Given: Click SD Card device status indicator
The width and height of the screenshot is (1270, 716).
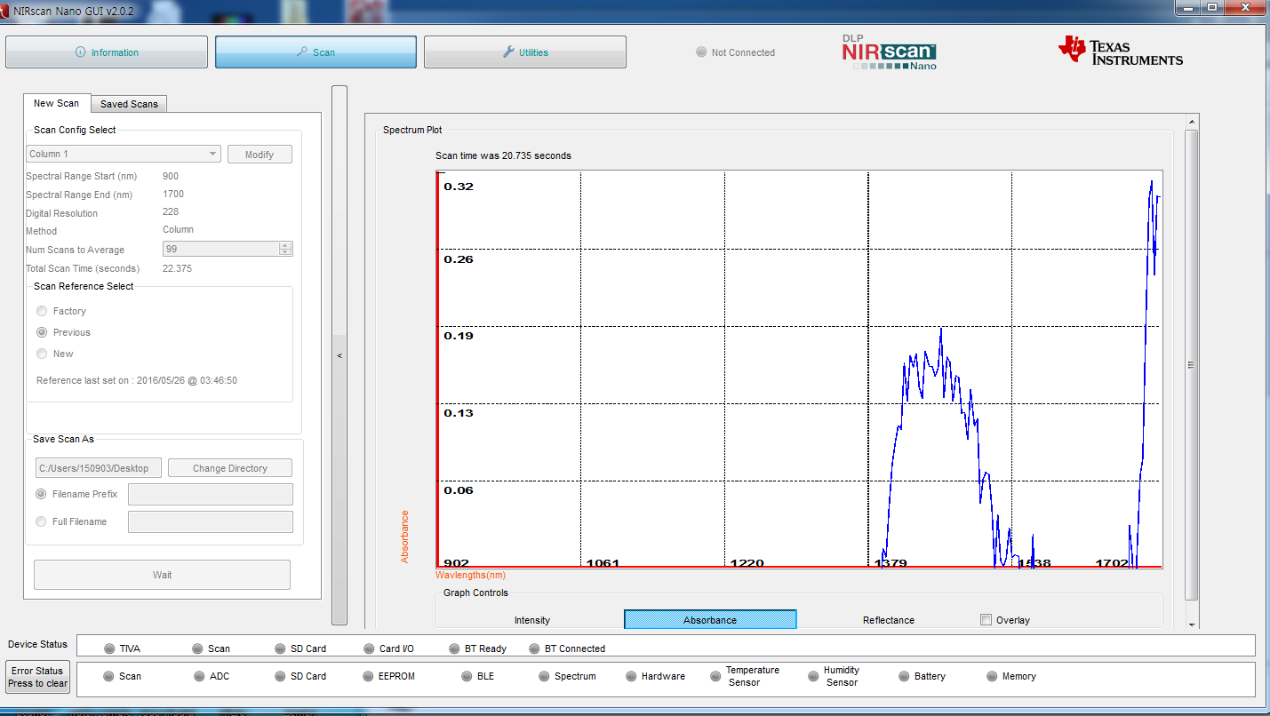Looking at the screenshot, I should coord(282,648).
